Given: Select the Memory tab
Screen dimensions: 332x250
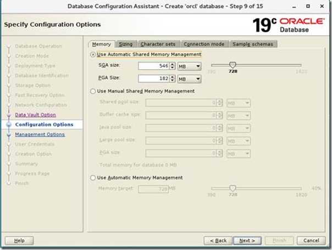Looking at the screenshot, I should pyautogui.click(x=102, y=44).
